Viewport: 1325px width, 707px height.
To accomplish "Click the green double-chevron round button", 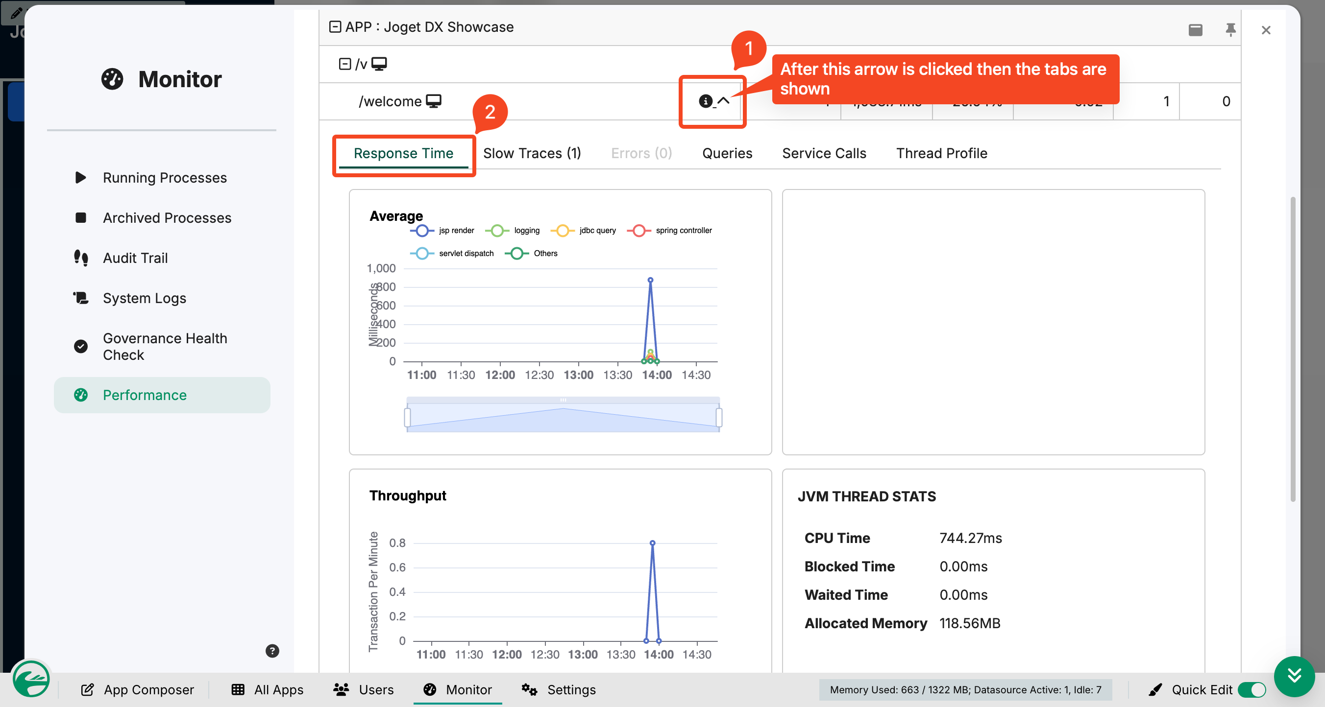I will (1294, 676).
